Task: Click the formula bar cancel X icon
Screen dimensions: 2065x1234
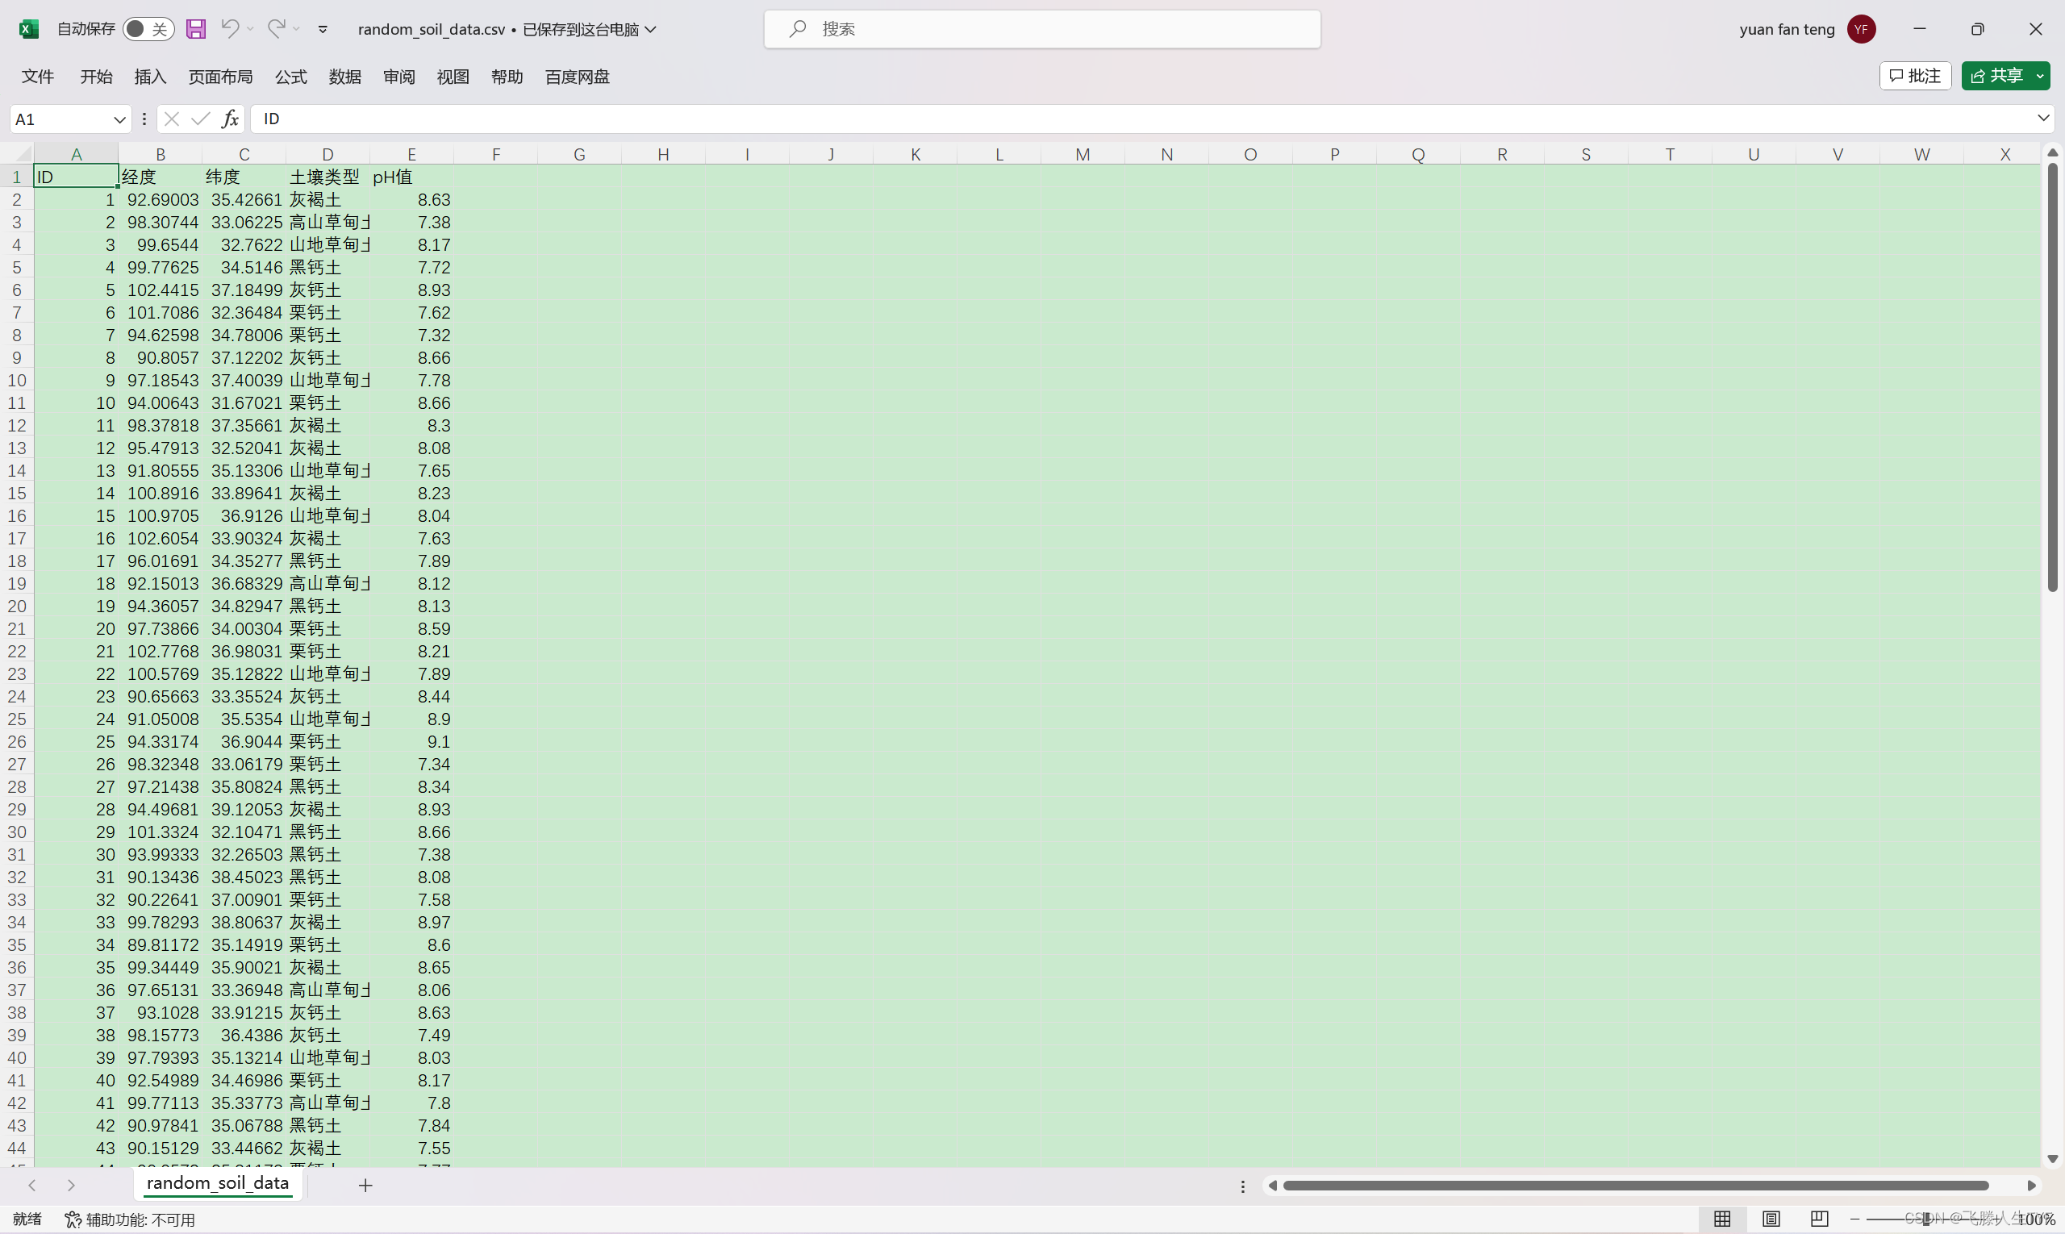Action: 172,119
